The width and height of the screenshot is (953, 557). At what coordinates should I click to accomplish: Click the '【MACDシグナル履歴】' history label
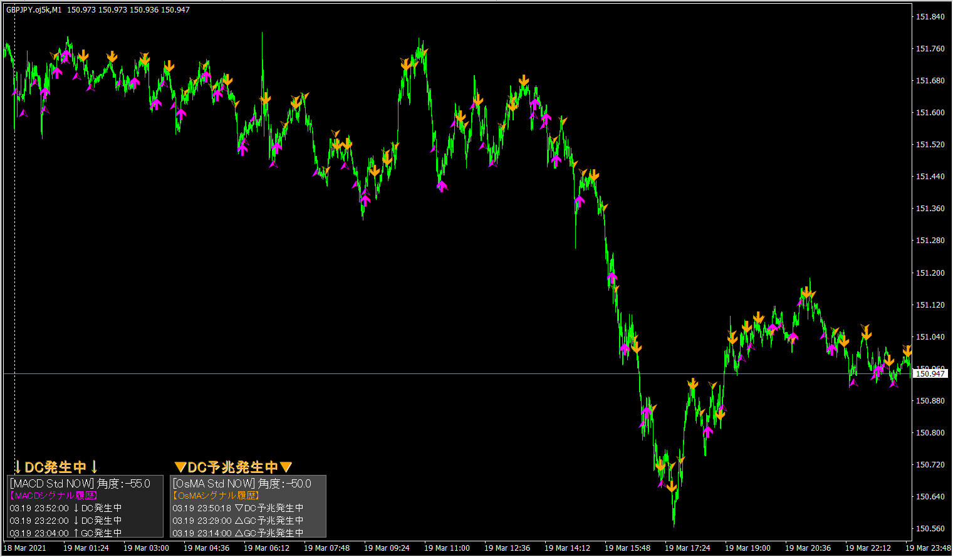53,496
